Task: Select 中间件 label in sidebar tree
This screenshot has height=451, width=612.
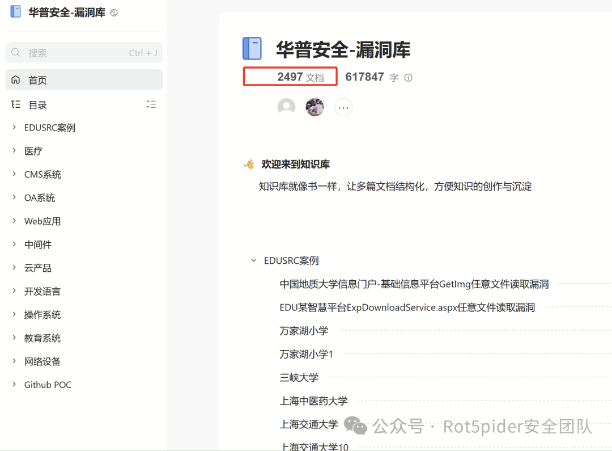Action: point(38,245)
